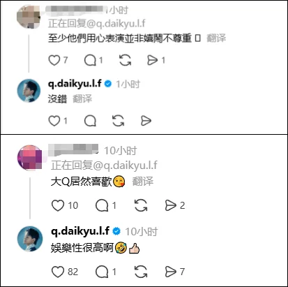Share the comment with 2 shares
288x287 pixels.
point(171,205)
